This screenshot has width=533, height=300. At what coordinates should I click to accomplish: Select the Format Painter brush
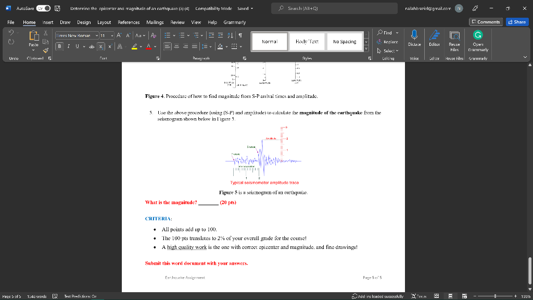click(x=46, y=51)
